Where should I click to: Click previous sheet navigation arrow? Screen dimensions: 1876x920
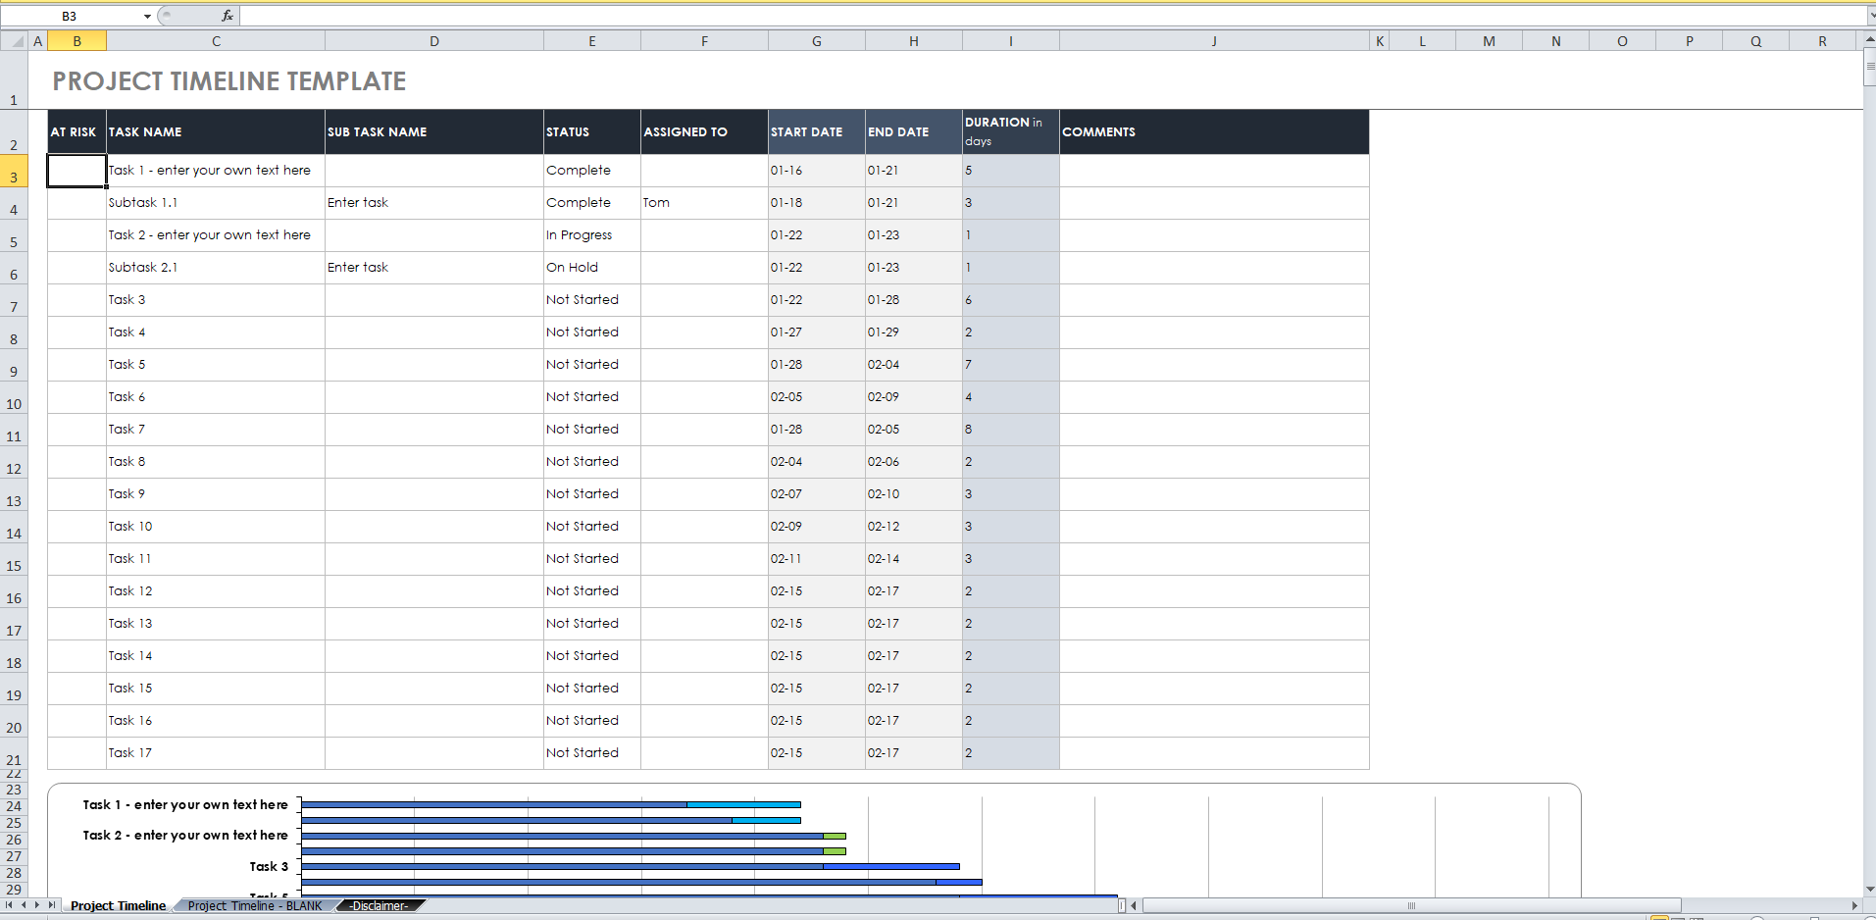[x=25, y=905]
